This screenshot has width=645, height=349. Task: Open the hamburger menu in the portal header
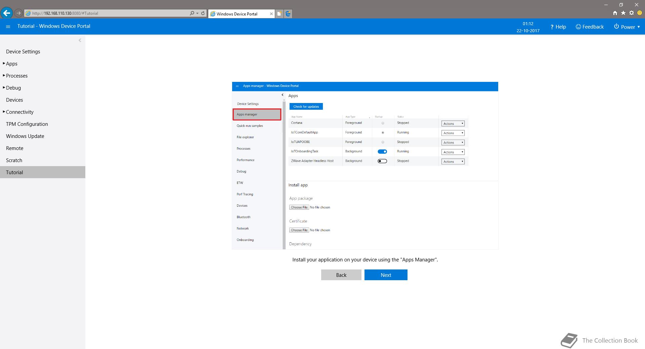pos(8,27)
